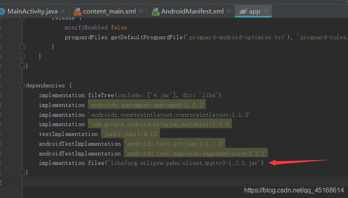Click the dependencies keyword

point(45,85)
